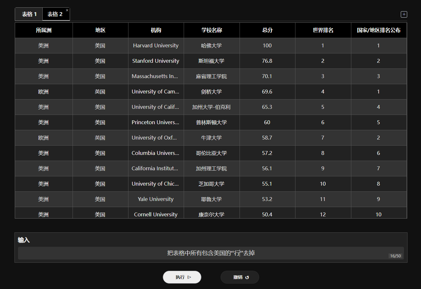Screen dimensions: 421x289
Task: Click the 学校名称 column header
Action: click(x=212, y=30)
